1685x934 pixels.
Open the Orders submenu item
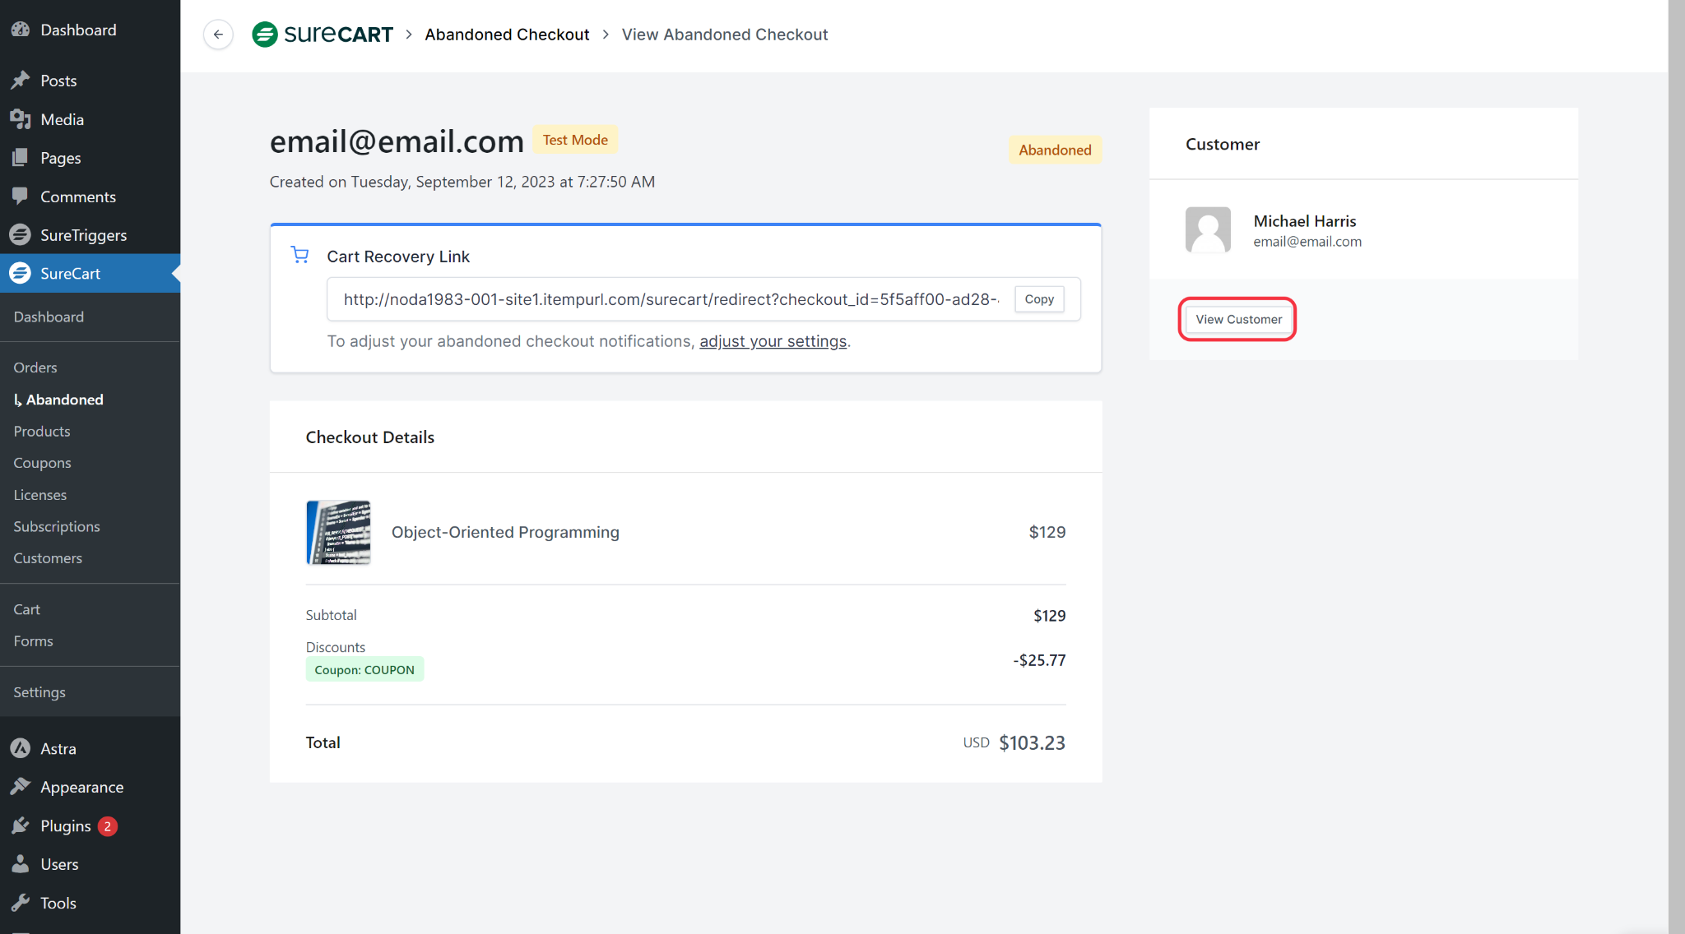tap(35, 368)
